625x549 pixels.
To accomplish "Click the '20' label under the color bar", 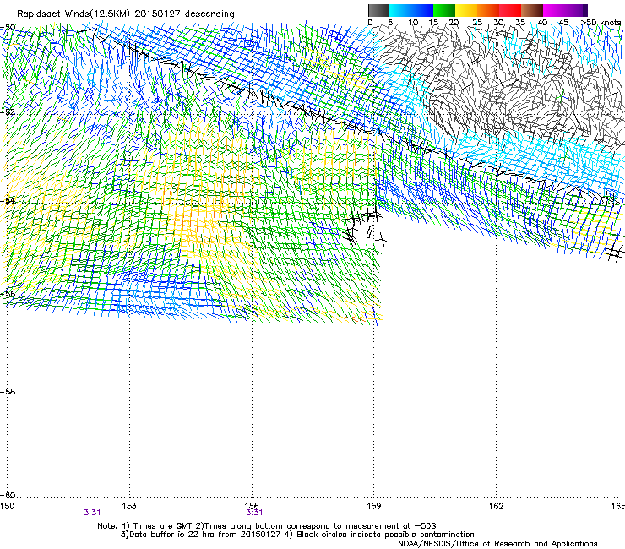I will (454, 23).
